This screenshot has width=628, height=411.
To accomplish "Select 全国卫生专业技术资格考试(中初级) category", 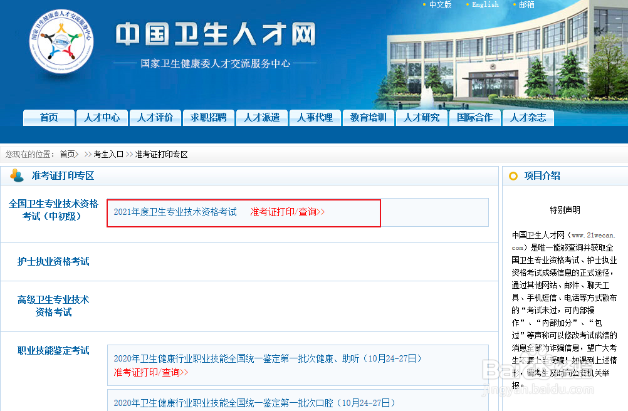I will tap(53, 210).
